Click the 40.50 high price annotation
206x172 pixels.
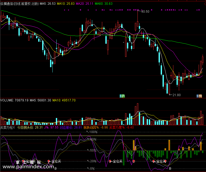point(145,12)
